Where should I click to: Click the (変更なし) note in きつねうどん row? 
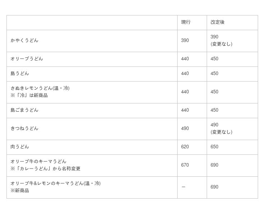(221, 132)
